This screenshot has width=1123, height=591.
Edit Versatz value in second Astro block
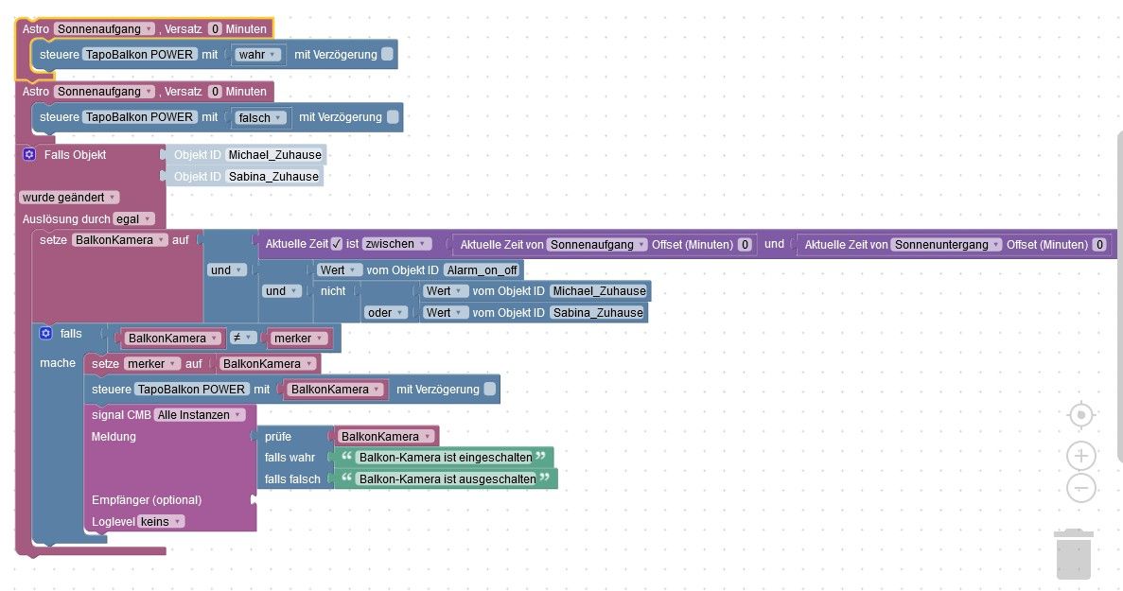pos(215,91)
